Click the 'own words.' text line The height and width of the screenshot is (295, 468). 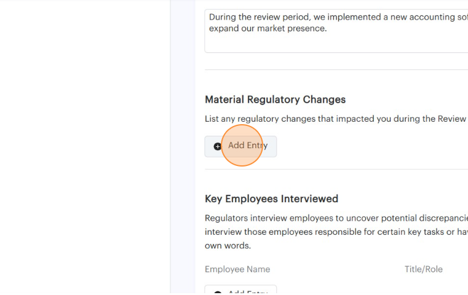pos(228,245)
